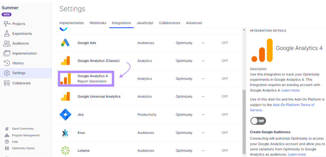Click OFF status in the Jira row

tap(225, 115)
